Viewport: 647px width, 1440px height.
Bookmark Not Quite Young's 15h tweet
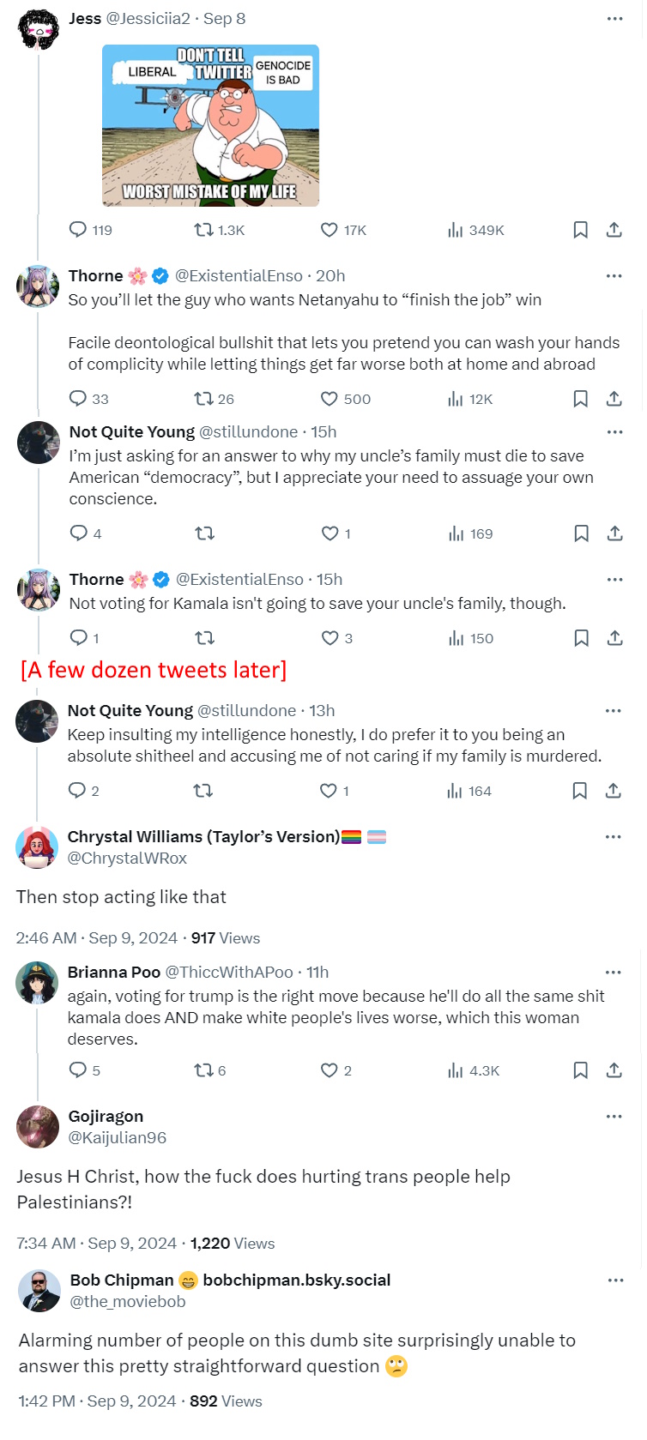tap(581, 533)
